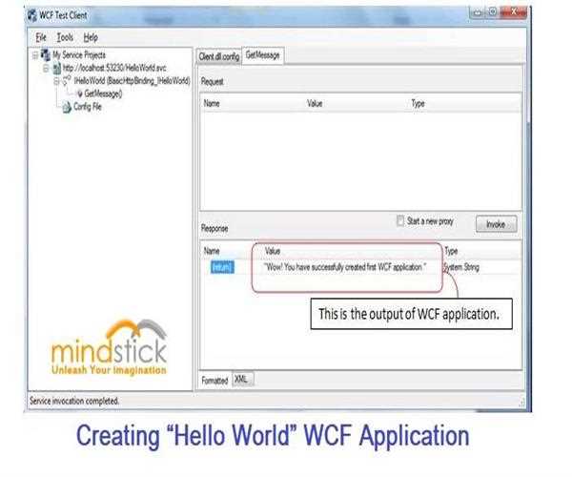572x477 pixels.
Task: Click the Invoke button
Action: [496, 224]
